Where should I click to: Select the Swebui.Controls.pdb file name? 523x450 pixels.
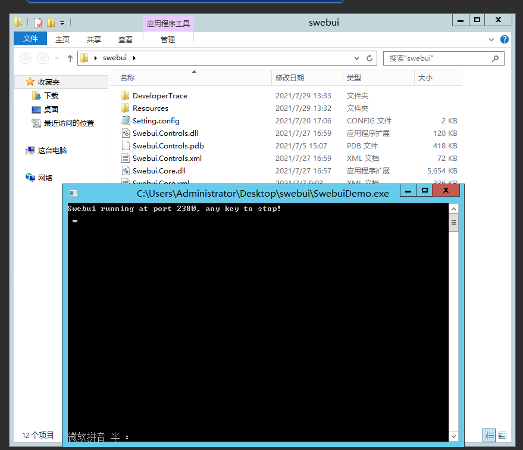(x=168, y=145)
